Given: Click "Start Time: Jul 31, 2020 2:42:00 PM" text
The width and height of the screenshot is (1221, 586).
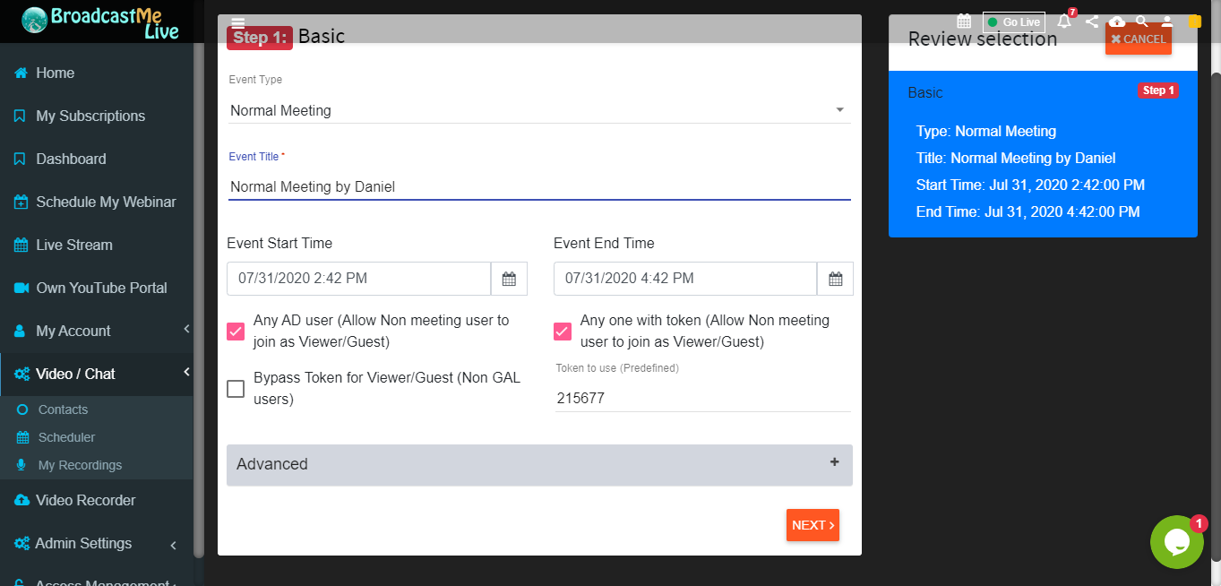Looking at the screenshot, I should [x=1030, y=185].
